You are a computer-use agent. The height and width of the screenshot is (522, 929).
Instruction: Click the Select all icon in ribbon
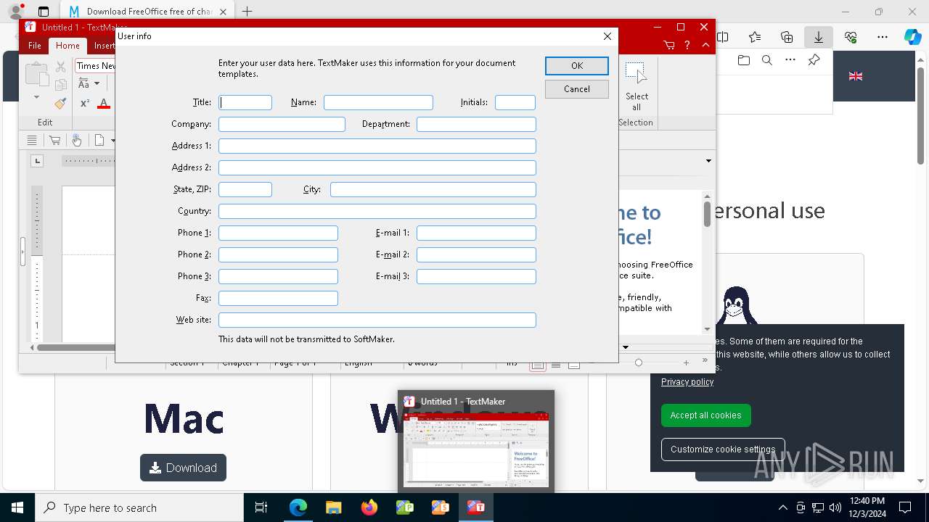[637, 86]
